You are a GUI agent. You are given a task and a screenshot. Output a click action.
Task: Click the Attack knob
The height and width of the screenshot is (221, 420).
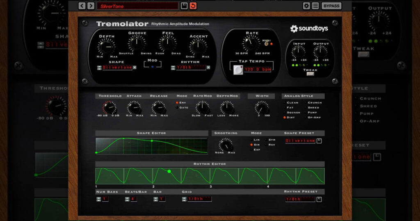(x=134, y=108)
